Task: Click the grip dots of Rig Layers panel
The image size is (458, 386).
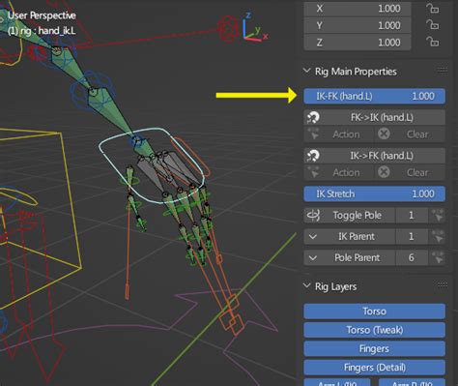Action: (x=443, y=285)
